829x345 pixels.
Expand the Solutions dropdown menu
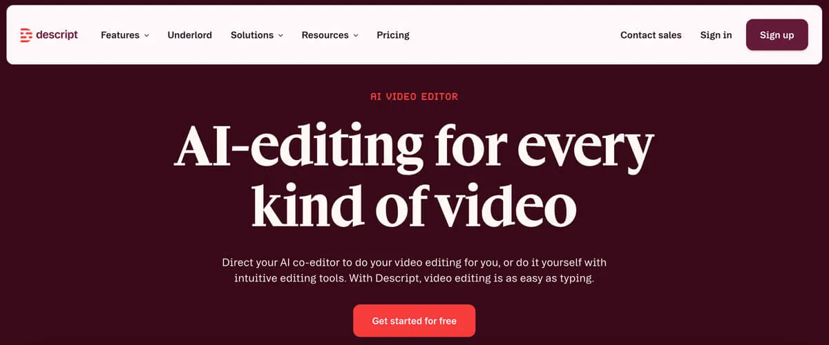click(x=256, y=35)
